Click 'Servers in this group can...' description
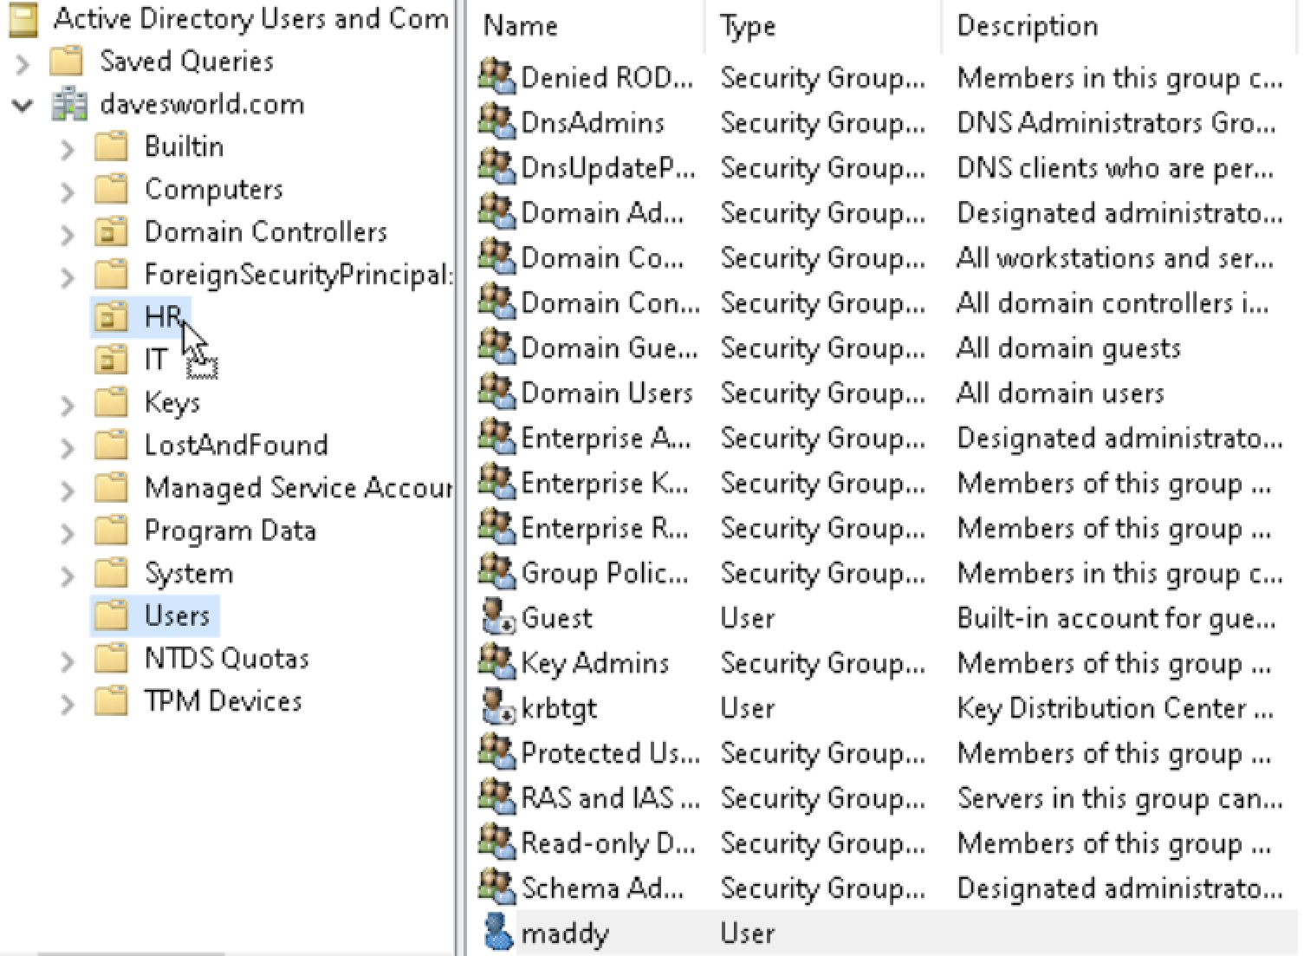The image size is (1304, 956). 1119,799
